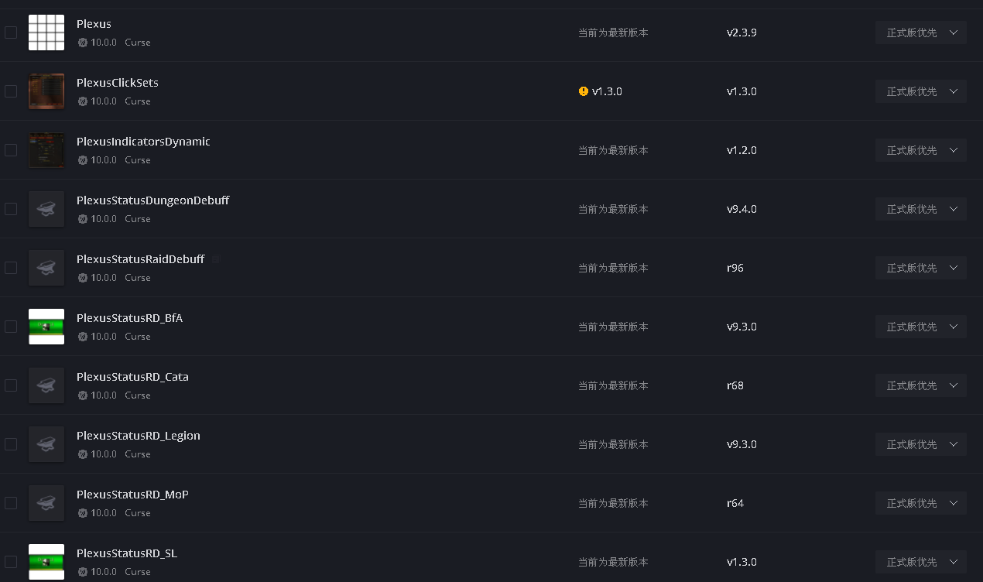Click the PlexusStatusDungeonDebuff anvil icon

click(46, 209)
